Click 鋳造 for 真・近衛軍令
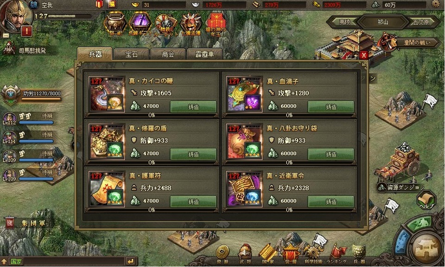The height and width of the screenshot is (267, 445). coord(331,202)
